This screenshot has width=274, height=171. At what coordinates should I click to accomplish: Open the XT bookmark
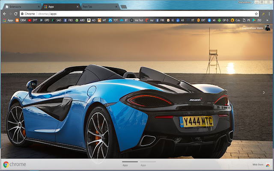(x=191, y=20)
